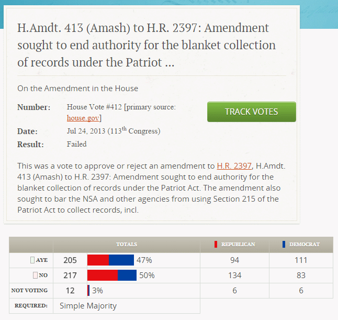Click the Totals column header
The width and height of the screenshot is (338, 320).
tap(127, 245)
